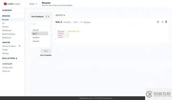Open the CLI page in the sidebar
Image resolution: width=172 pixels, height=100 pixels.
point(3,23)
